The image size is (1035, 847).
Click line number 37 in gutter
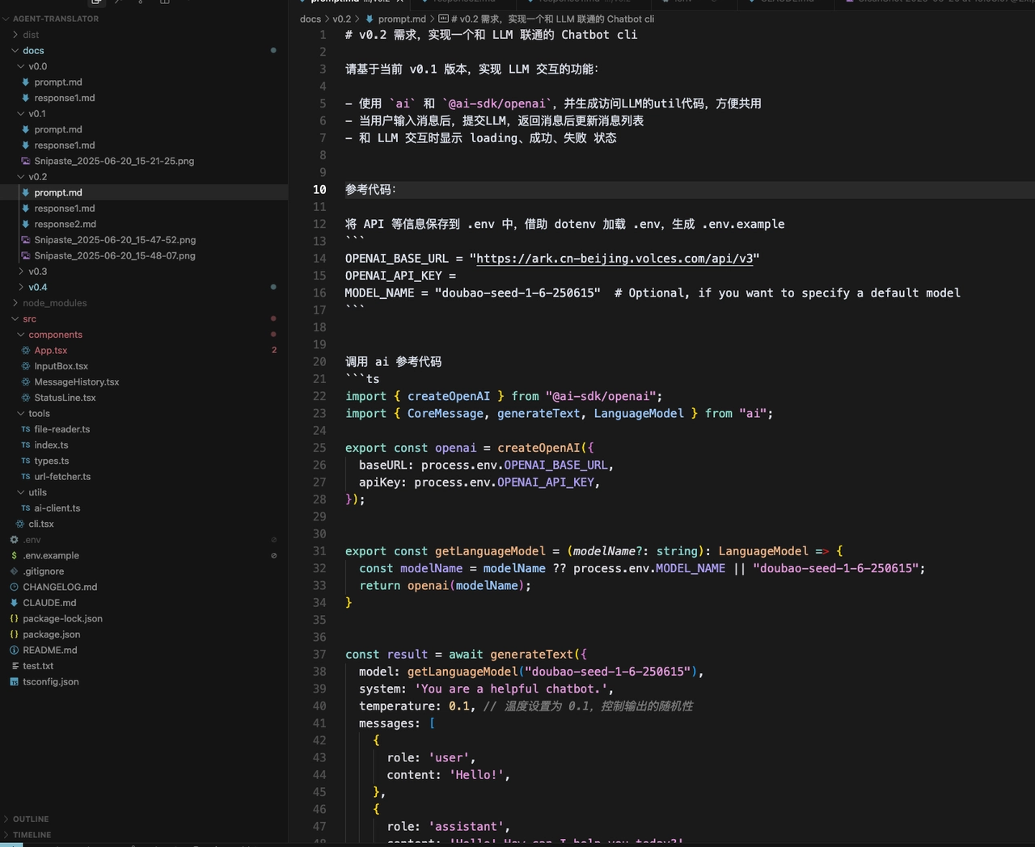pos(319,655)
